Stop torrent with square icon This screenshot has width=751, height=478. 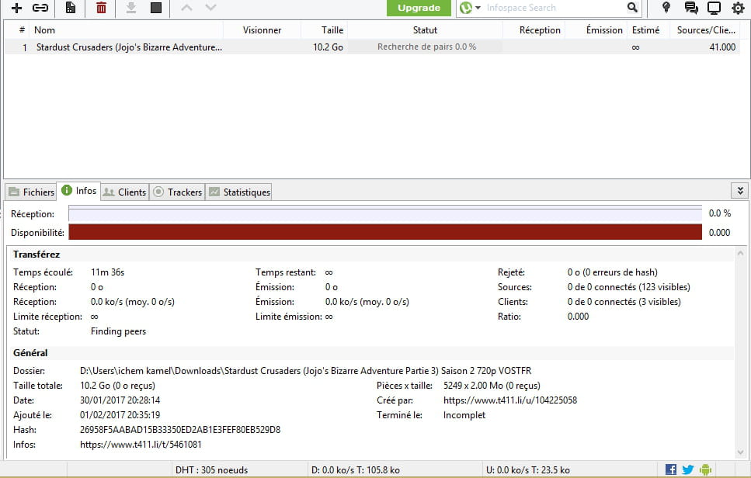pyautogui.click(x=156, y=8)
